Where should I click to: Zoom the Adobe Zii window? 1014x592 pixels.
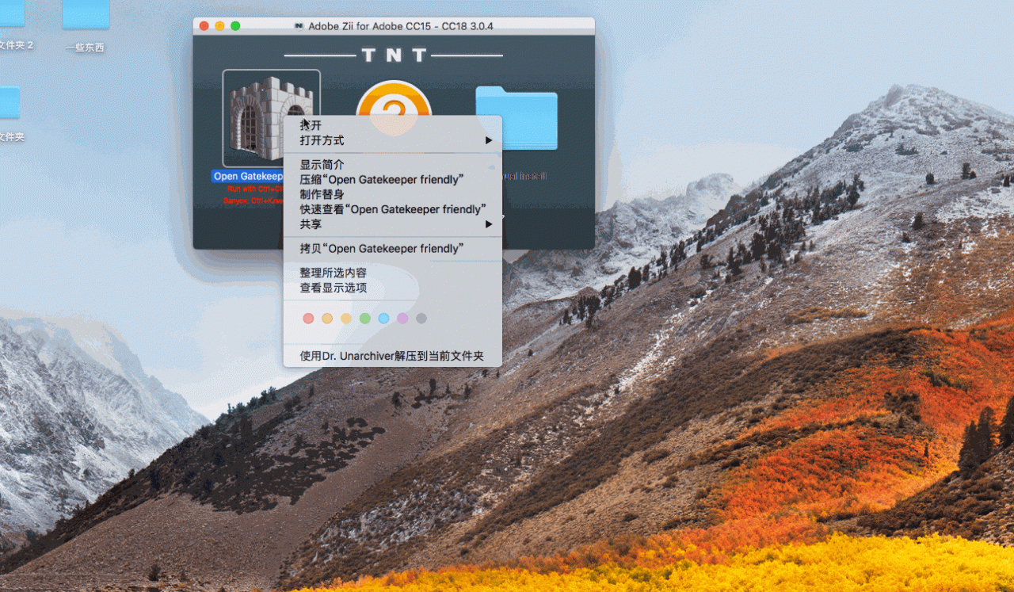235,26
